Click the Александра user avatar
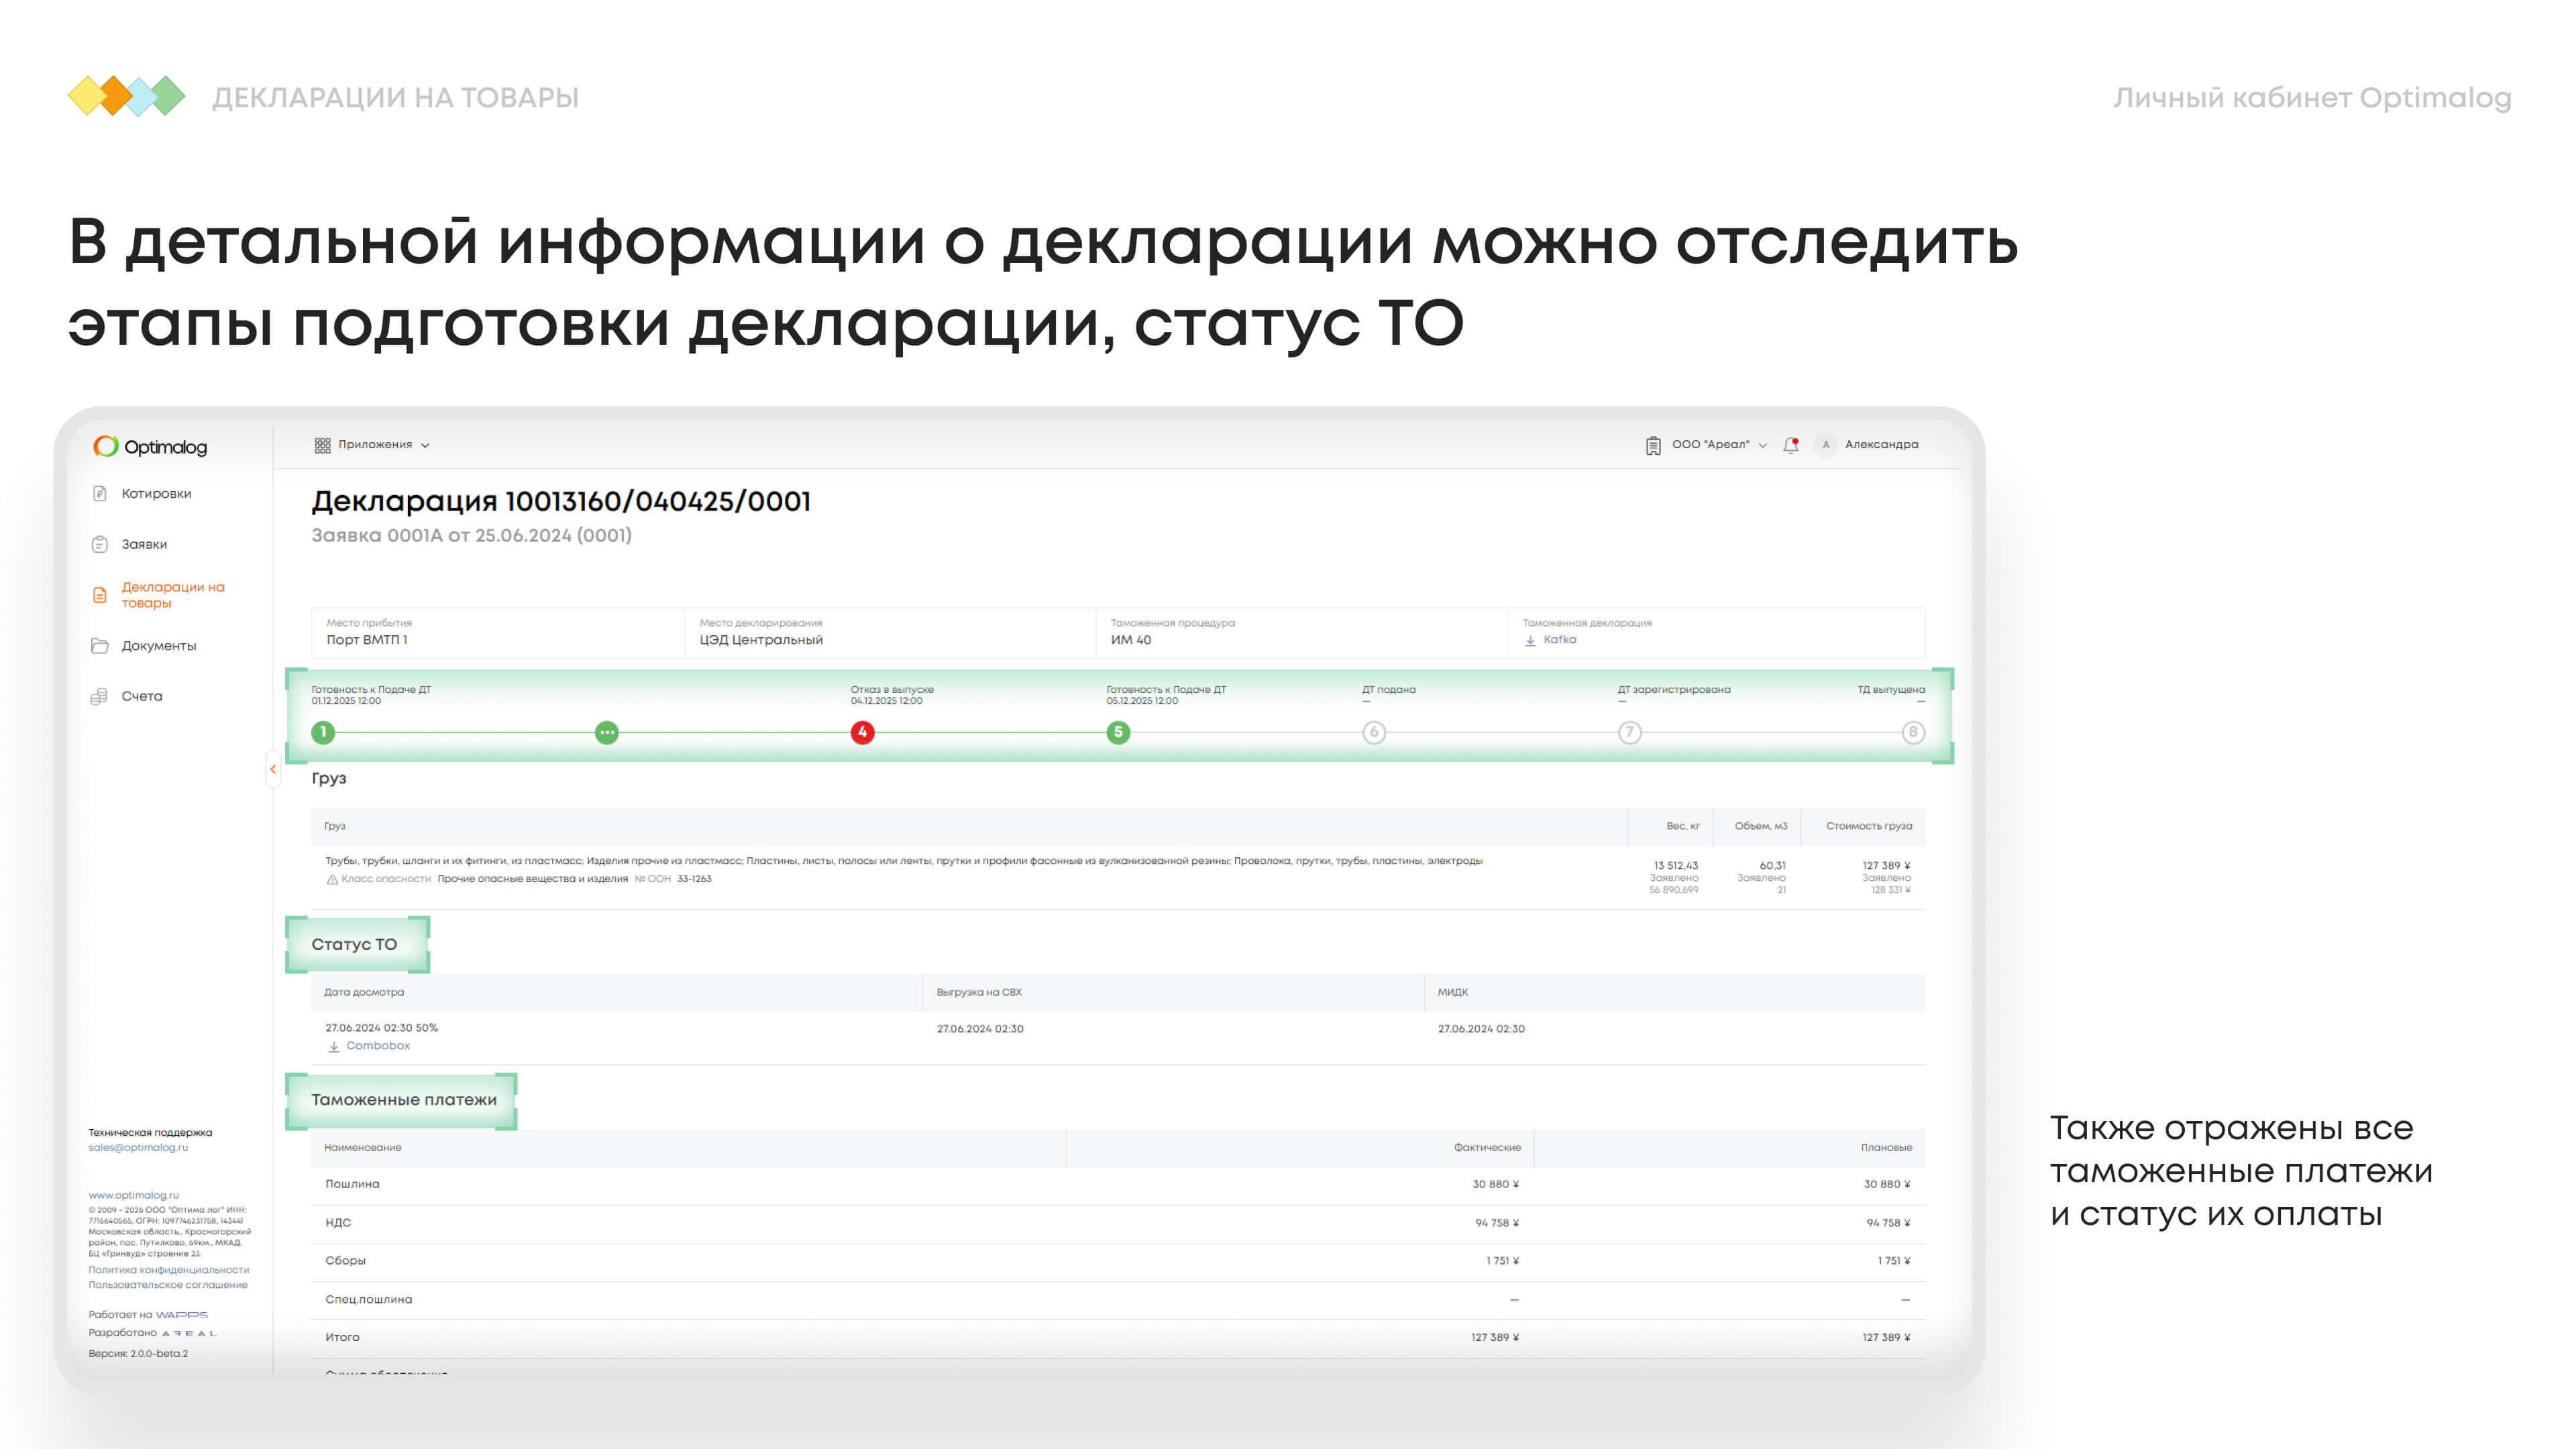 1826,445
